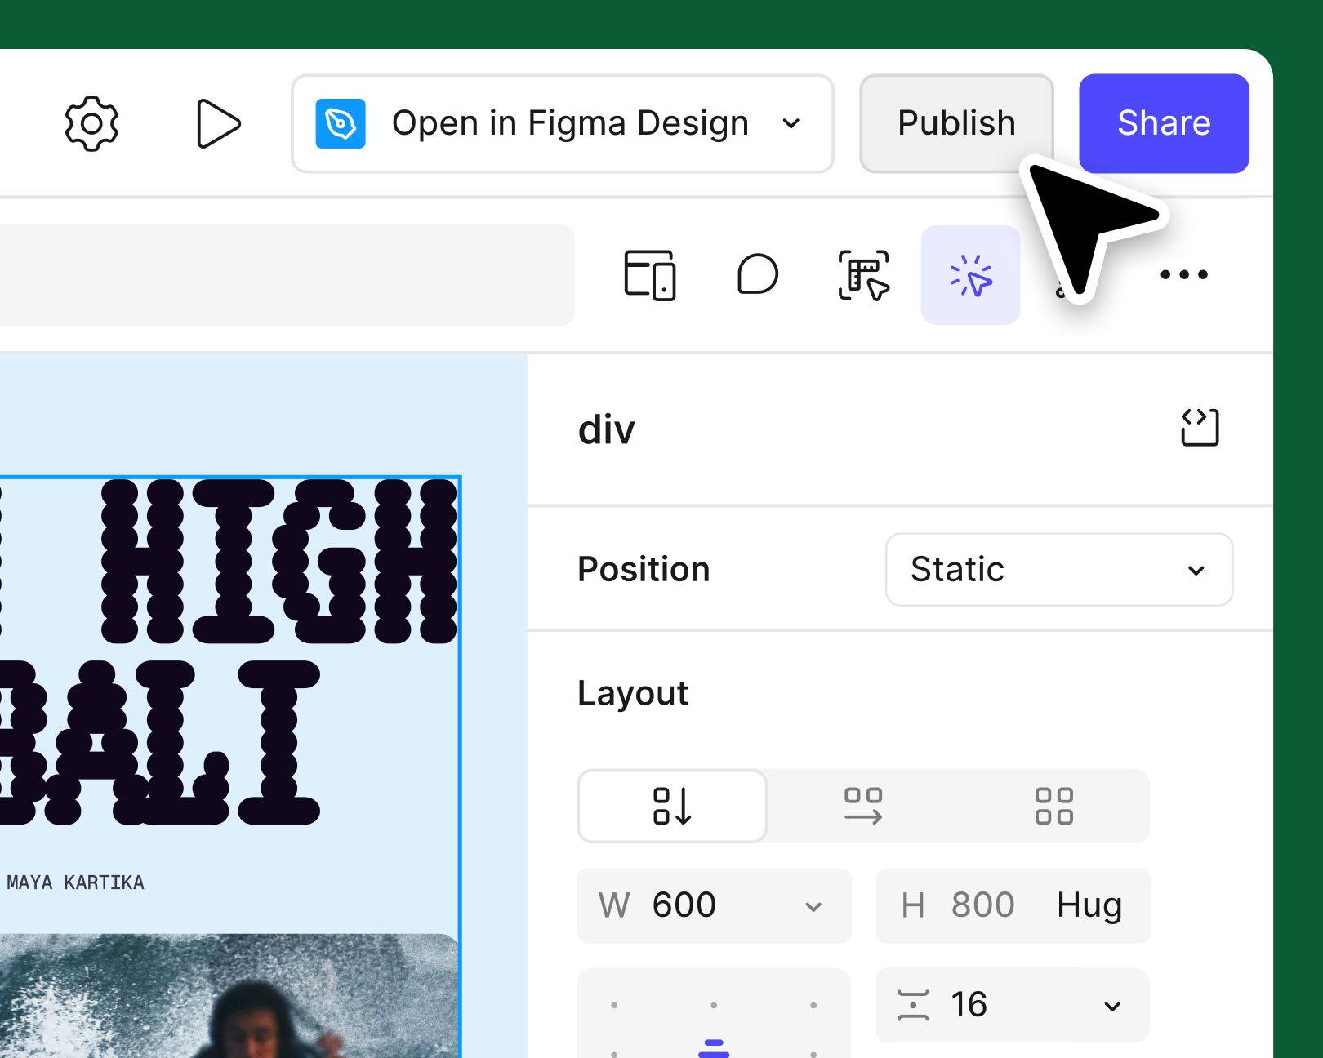Select the ruler inspect tool icon
The height and width of the screenshot is (1058, 1323).
coord(864,275)
